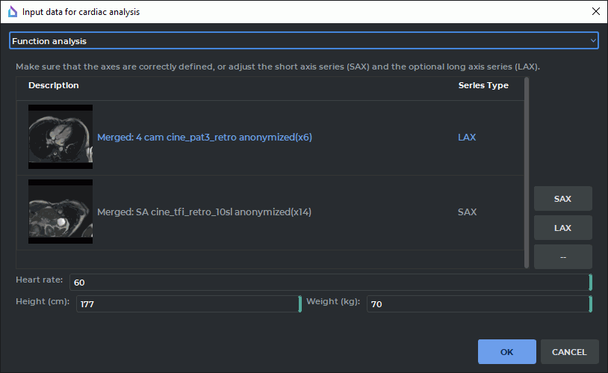
Task: Click the LAX type cell of first series
Action: [x=467, y=138]
